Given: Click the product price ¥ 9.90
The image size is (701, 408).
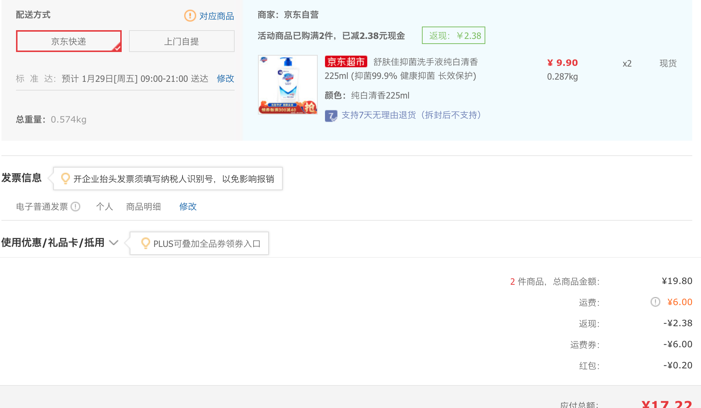Looking at the screenshot, I should point(563,63).
